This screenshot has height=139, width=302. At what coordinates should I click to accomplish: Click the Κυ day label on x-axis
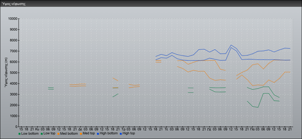click(x=37, y=129)
